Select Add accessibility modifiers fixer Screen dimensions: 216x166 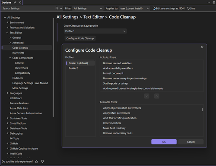(x=152, y=68)
